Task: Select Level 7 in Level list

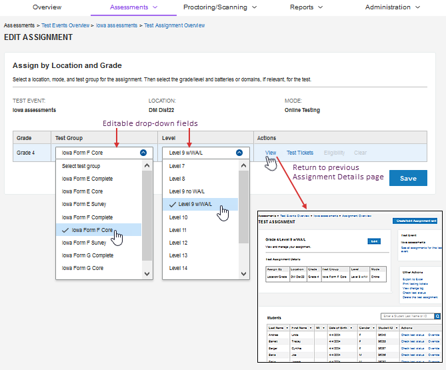Action: point(201,166)
